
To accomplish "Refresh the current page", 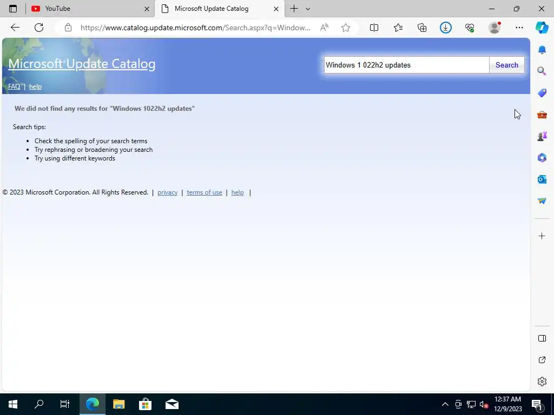I will click(x=39, y=28).
